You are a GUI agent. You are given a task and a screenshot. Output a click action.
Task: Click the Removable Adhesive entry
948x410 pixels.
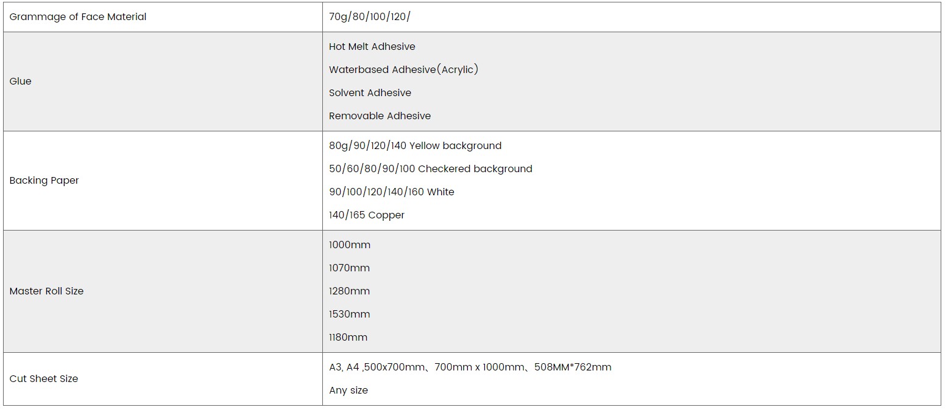(x=380, y=116)
